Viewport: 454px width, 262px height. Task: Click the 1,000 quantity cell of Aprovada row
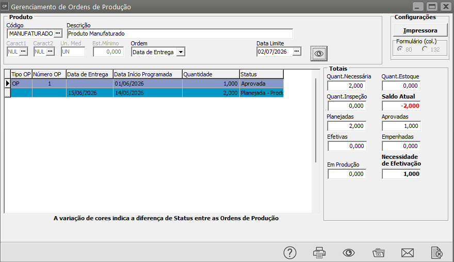(211, 84)
